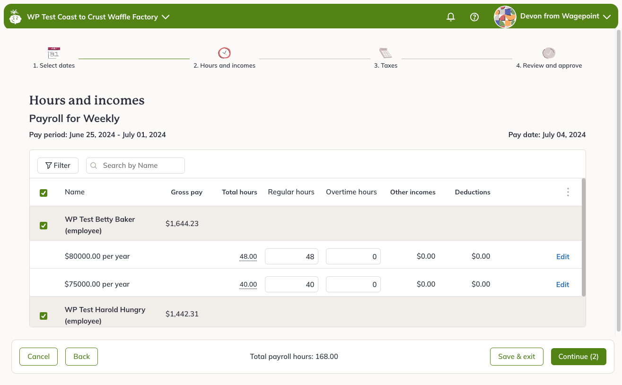Go to step 3. Taxes

[385, 66]
